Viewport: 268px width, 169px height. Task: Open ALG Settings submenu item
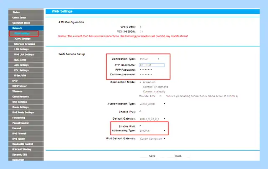[x=26, y=65]
